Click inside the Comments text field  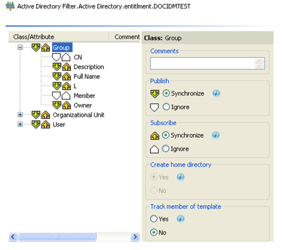[202, 63]
